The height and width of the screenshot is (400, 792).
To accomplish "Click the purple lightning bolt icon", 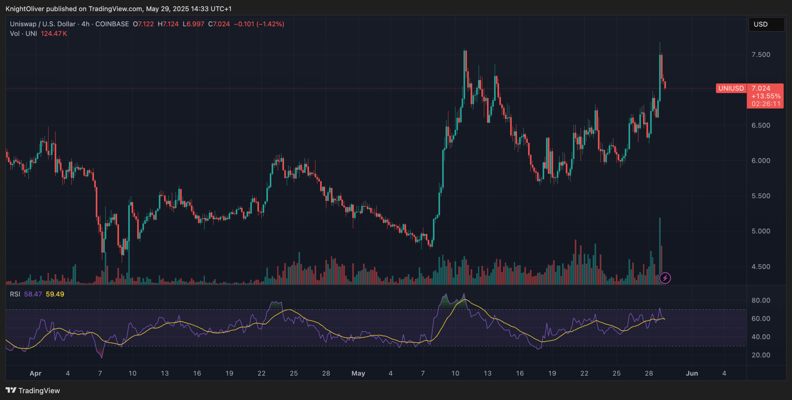I will (665, 278).
